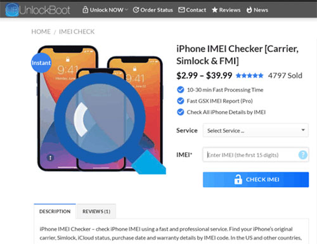Go to HOME breadcrumb link
This screenshot has width=317, height=244.
(x=41, y=32)
